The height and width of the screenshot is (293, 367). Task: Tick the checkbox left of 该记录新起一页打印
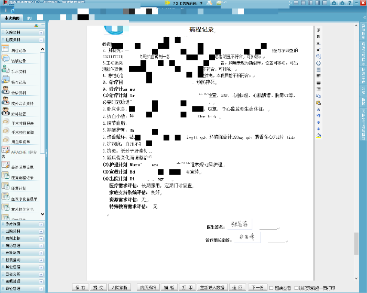point(296,288)
